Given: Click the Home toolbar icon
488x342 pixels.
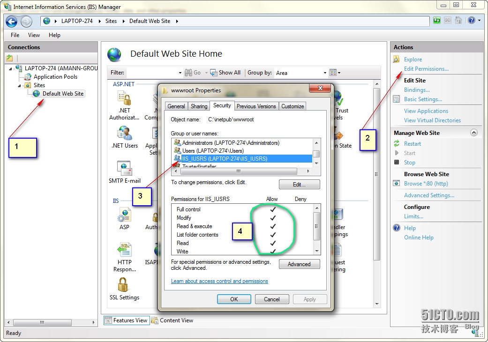Looking at the screenshot, I should point(458,21).
